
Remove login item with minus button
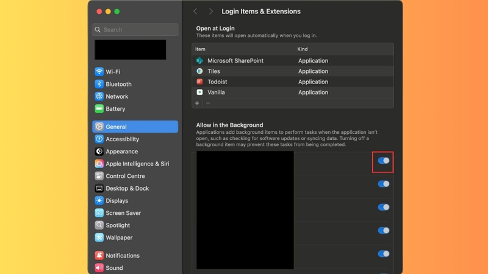(x=208, y=103)
